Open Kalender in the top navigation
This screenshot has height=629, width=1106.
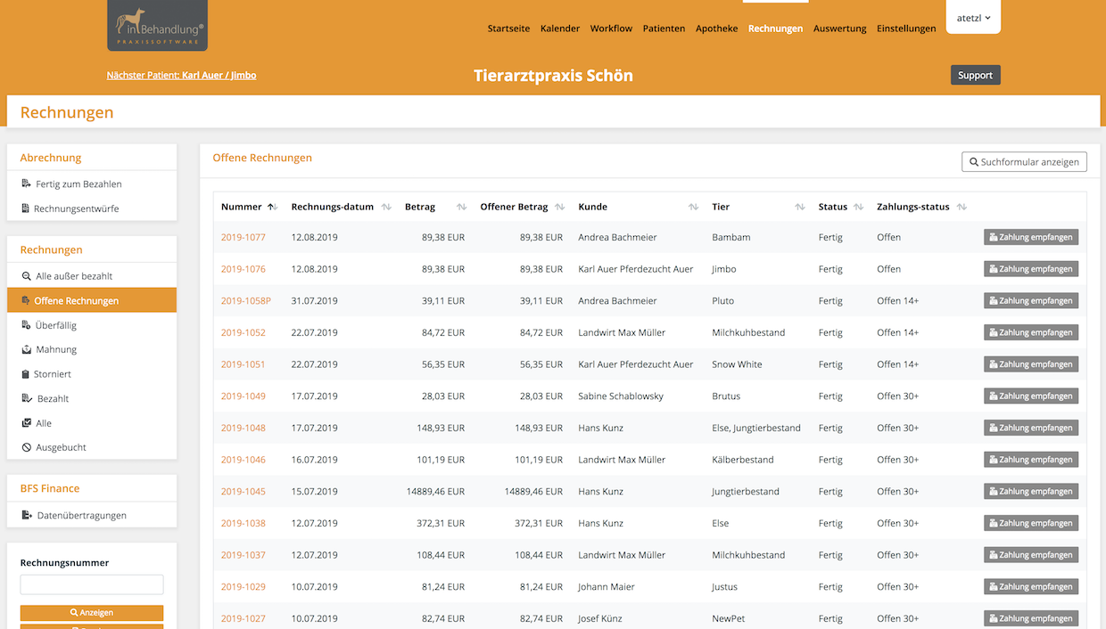[x=560, y=29]
